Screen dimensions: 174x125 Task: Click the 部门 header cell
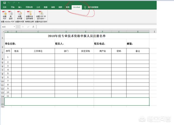[66, 51]
